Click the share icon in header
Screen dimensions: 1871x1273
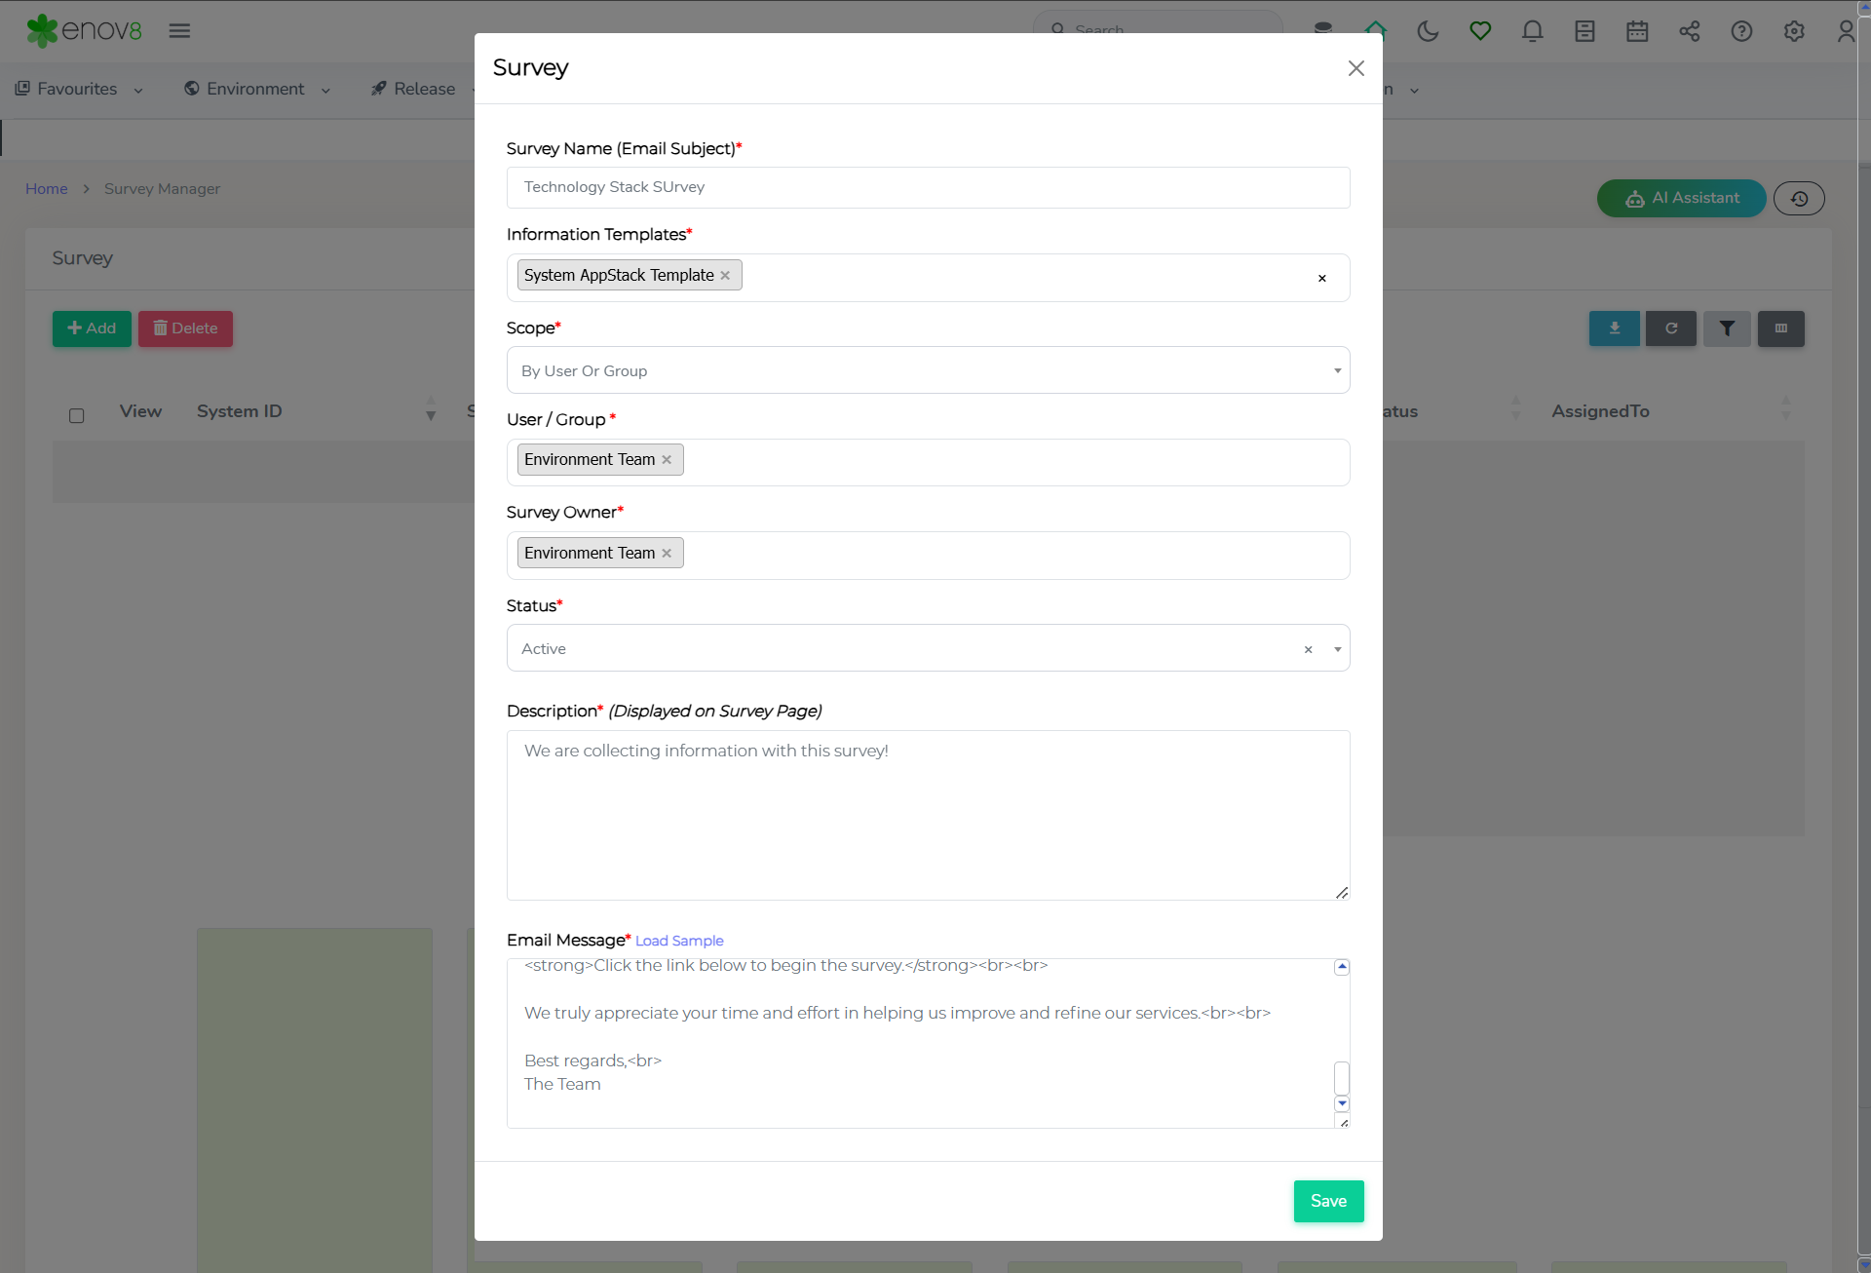(1689, 31)
